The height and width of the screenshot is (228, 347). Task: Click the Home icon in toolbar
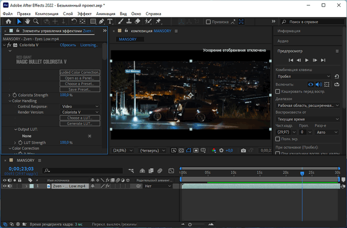click(x=8, y=21)
